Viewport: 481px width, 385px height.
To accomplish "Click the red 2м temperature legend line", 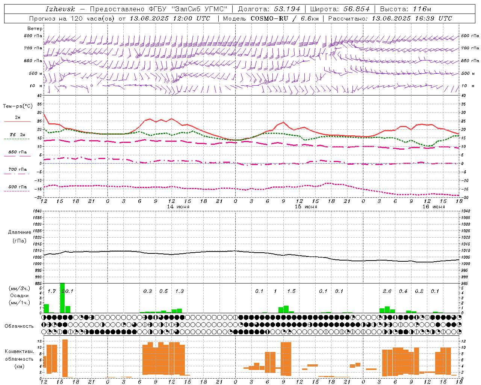I will click(x=17, y=121).
